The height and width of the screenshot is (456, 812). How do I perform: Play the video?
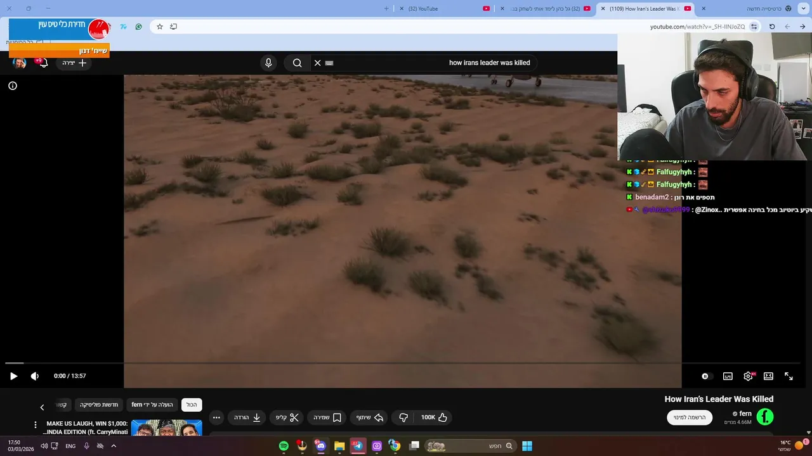(x=13, y=376)
